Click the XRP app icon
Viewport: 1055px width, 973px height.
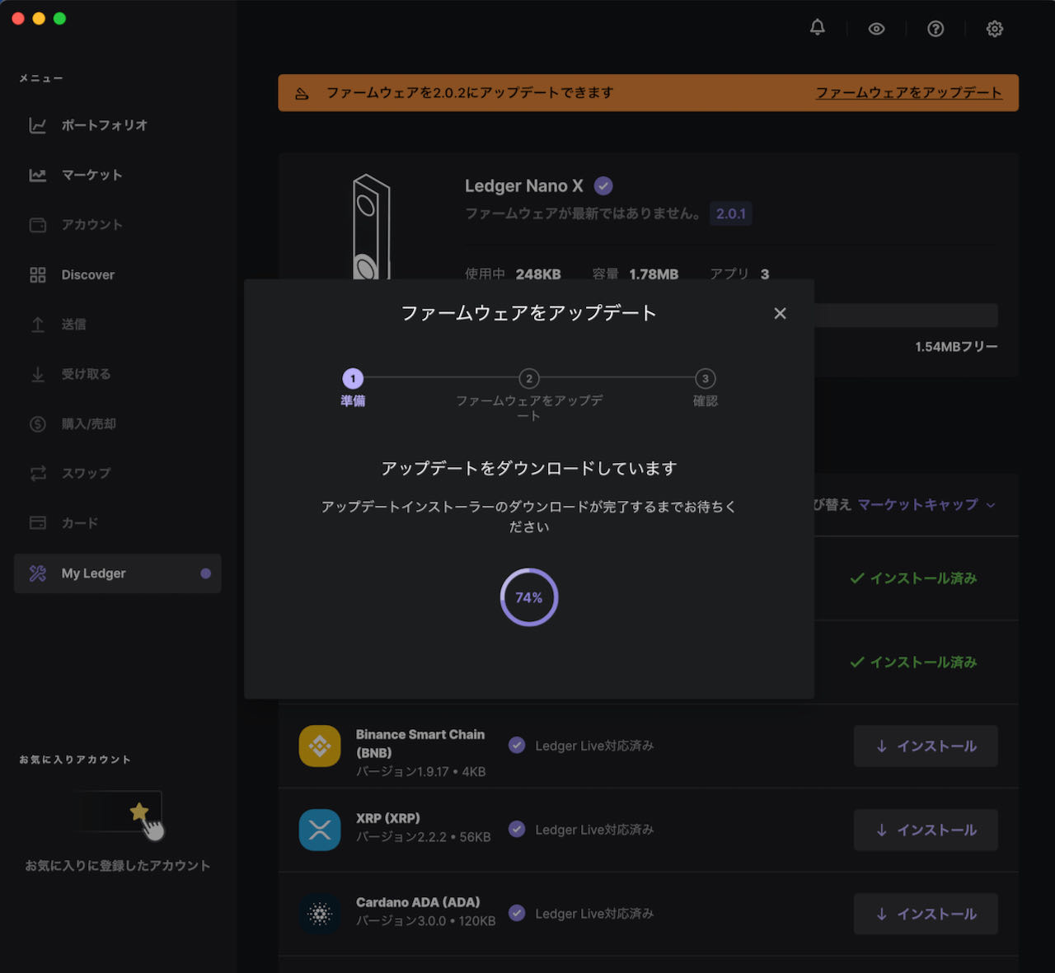coord(320,830)
